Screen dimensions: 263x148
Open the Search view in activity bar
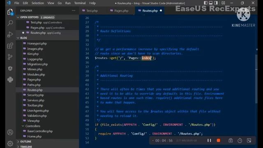10,23
